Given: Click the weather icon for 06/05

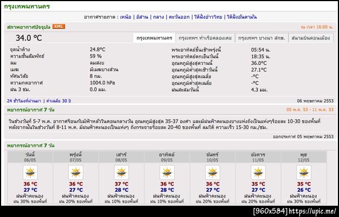Looking at the screenshot, I should (30, 172).
